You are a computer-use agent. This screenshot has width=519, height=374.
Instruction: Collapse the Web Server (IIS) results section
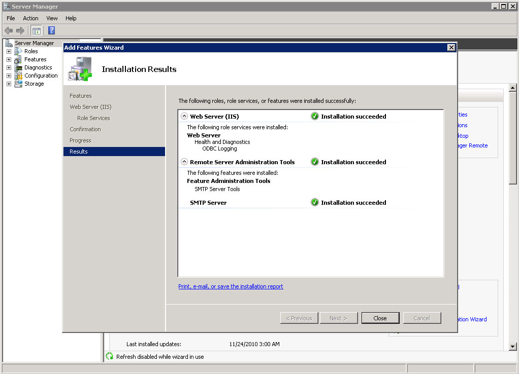(184, 116)
